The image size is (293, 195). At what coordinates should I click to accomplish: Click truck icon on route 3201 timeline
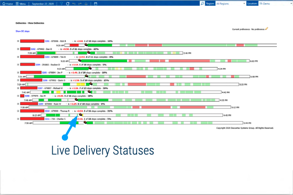coord(86,45)
